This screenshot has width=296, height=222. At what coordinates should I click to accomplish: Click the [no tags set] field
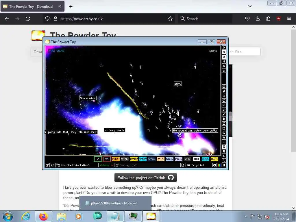pyautogui.click(x=147, y=165)
